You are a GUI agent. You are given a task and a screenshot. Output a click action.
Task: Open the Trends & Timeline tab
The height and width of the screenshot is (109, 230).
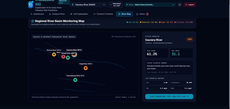(103, 14)
